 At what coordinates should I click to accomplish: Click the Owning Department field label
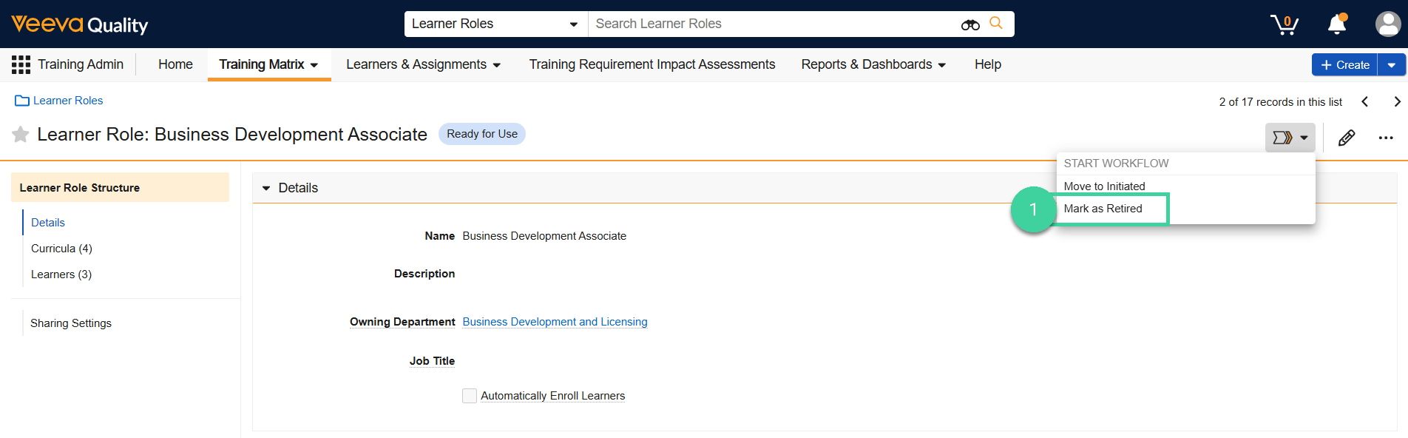(x=402, y=322)
